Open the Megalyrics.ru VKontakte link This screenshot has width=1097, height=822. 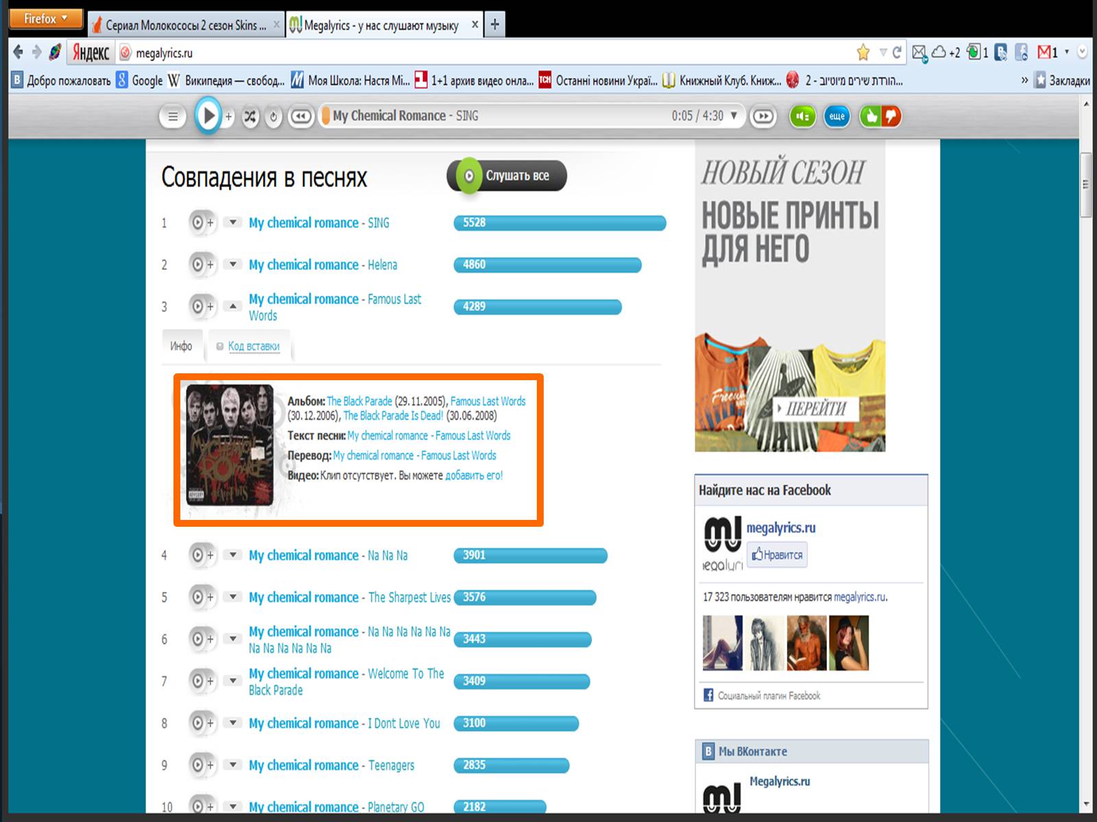coord(780,781)
